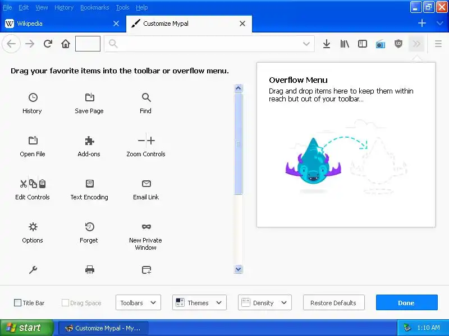
Task: Click the scrollbar down arrow
Action: 238,269
